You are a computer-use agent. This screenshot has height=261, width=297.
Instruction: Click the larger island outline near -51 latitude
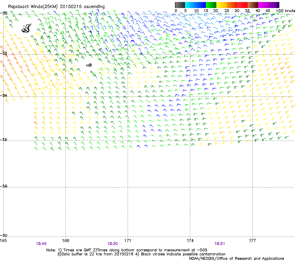tap(26, 29)
